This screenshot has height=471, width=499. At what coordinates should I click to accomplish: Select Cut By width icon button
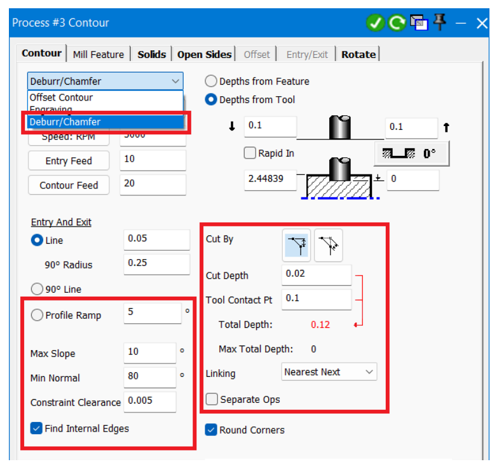tap(329, 245)
